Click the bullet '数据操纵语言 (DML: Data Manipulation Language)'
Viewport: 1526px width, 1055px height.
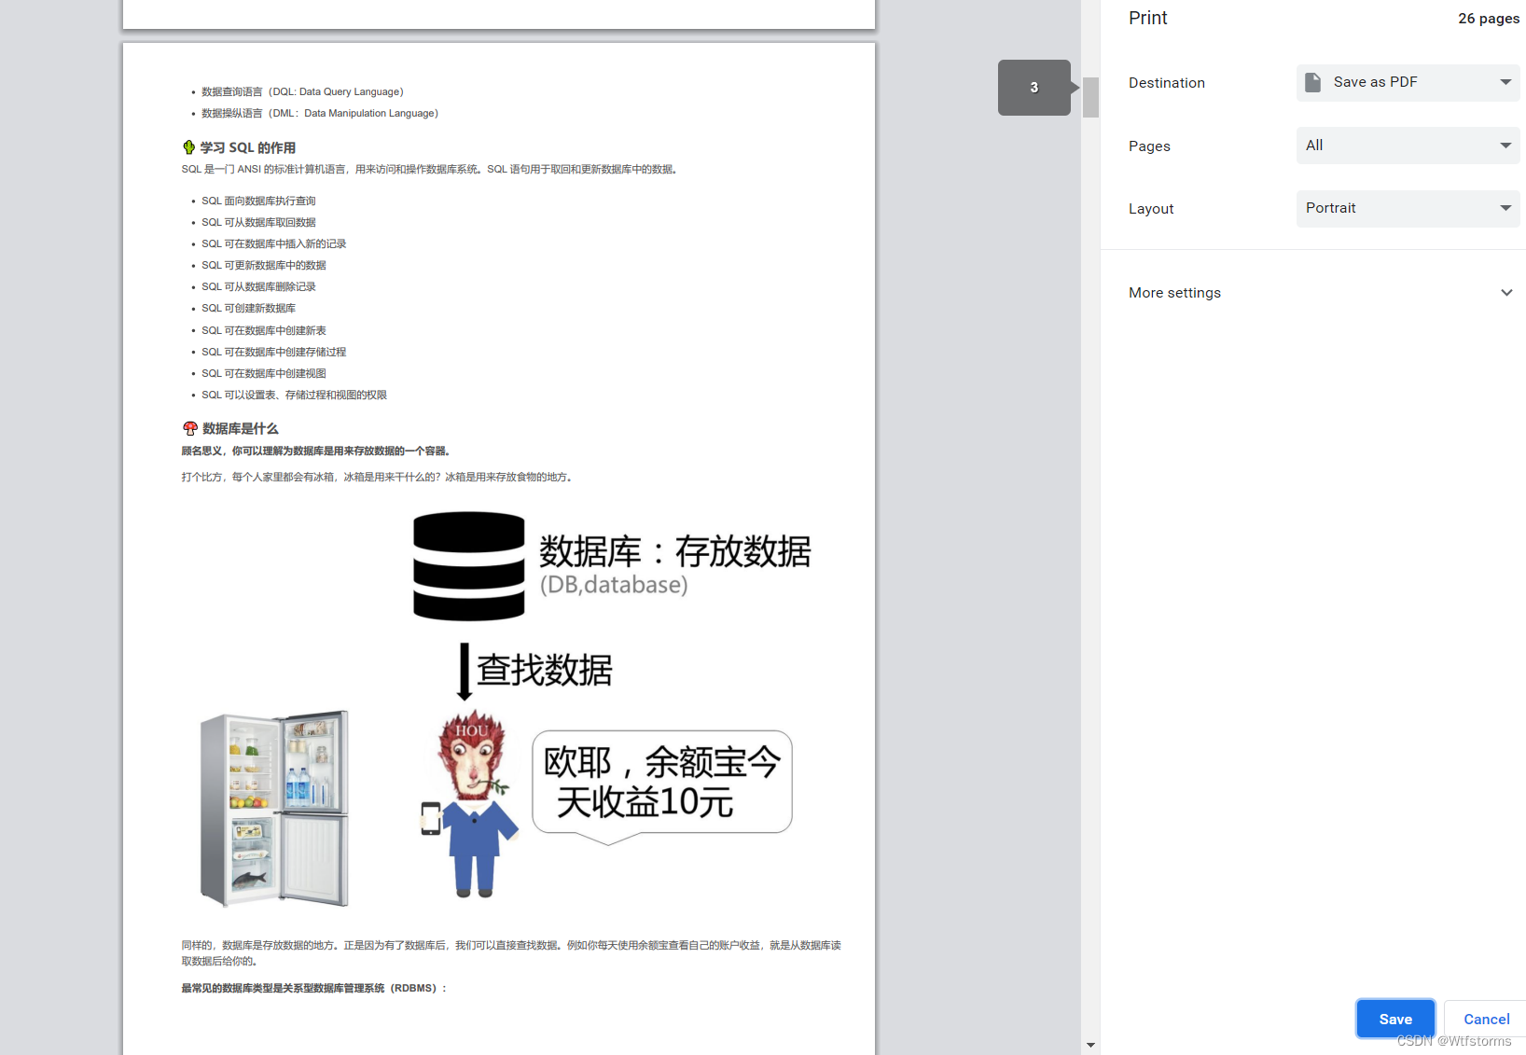(x=320, y=113)
